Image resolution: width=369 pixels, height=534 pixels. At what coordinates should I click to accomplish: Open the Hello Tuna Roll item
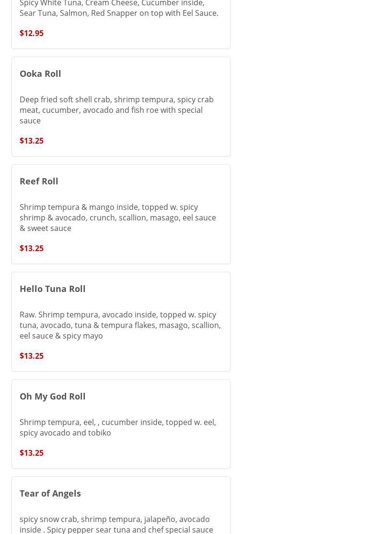[52, 289]
